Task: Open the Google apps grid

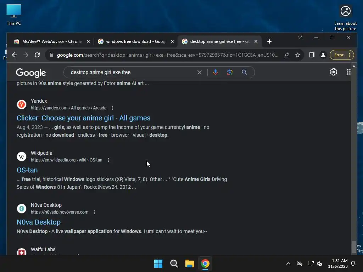Action: (349, 72)
